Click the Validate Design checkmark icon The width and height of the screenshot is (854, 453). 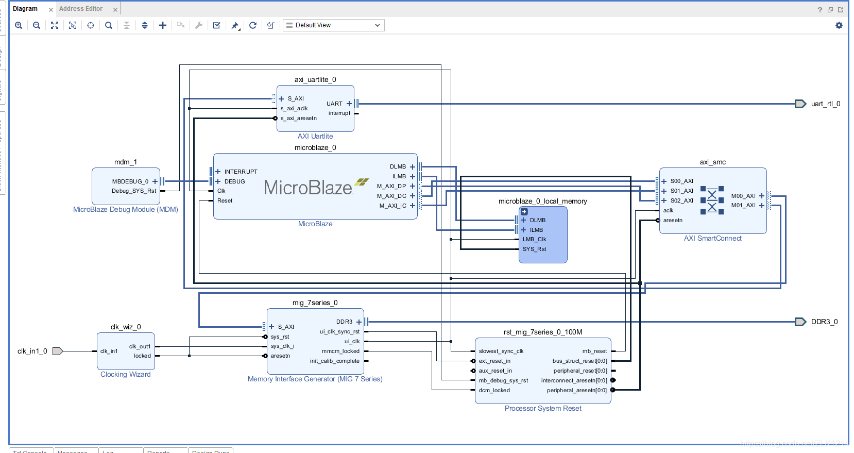coord(217,25)
